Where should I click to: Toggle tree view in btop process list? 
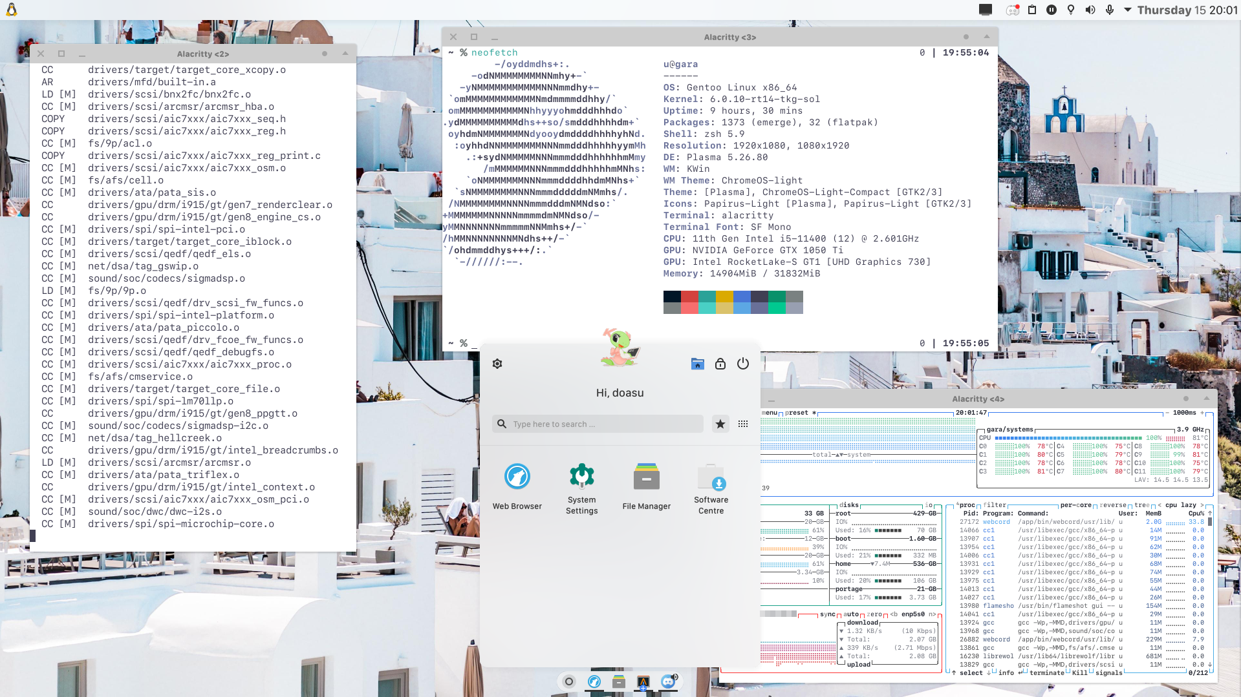[x=1141, y=505]
